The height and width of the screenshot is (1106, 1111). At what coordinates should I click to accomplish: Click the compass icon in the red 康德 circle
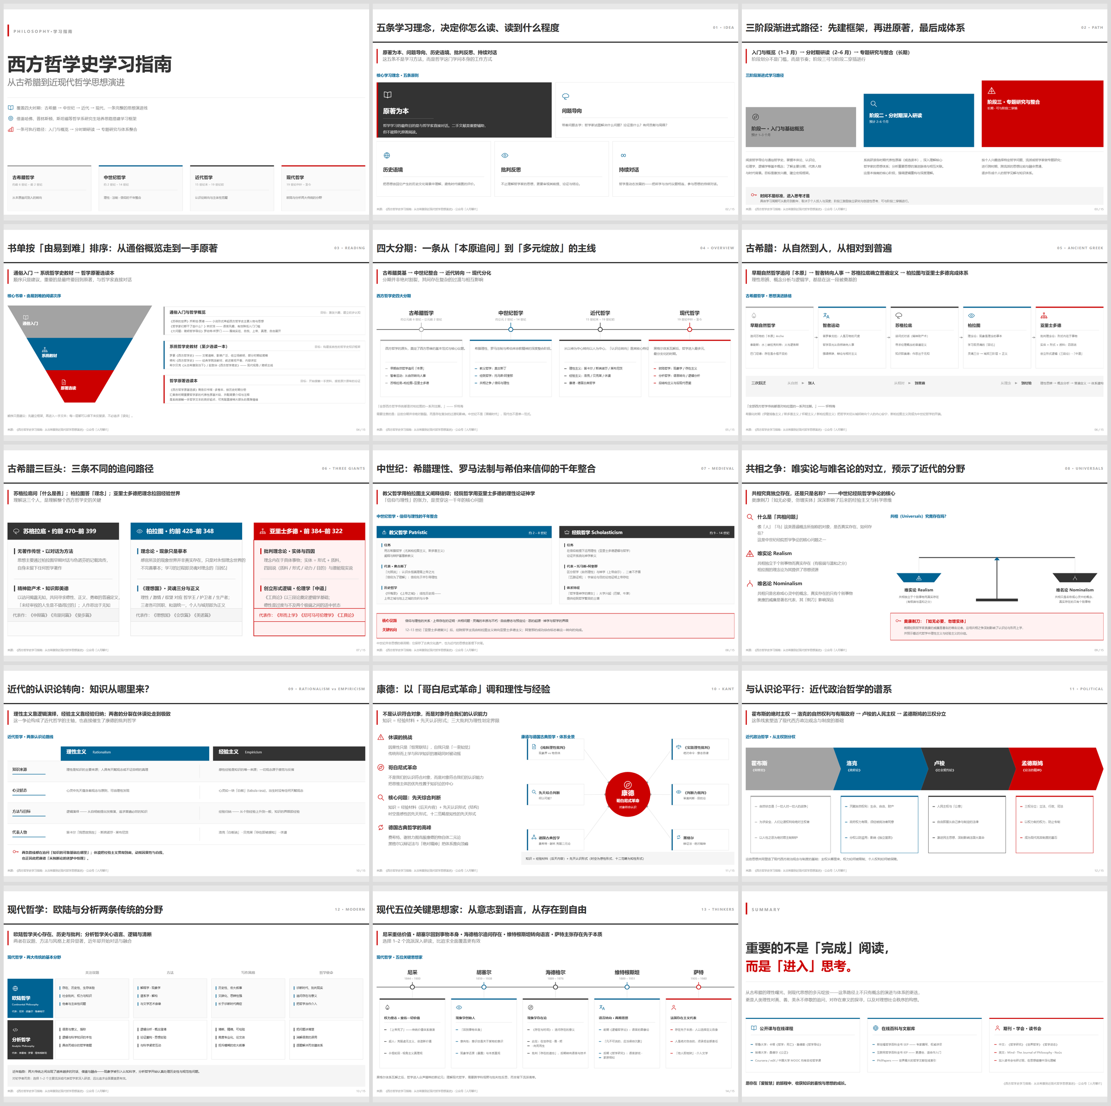[x=628, y=785]
